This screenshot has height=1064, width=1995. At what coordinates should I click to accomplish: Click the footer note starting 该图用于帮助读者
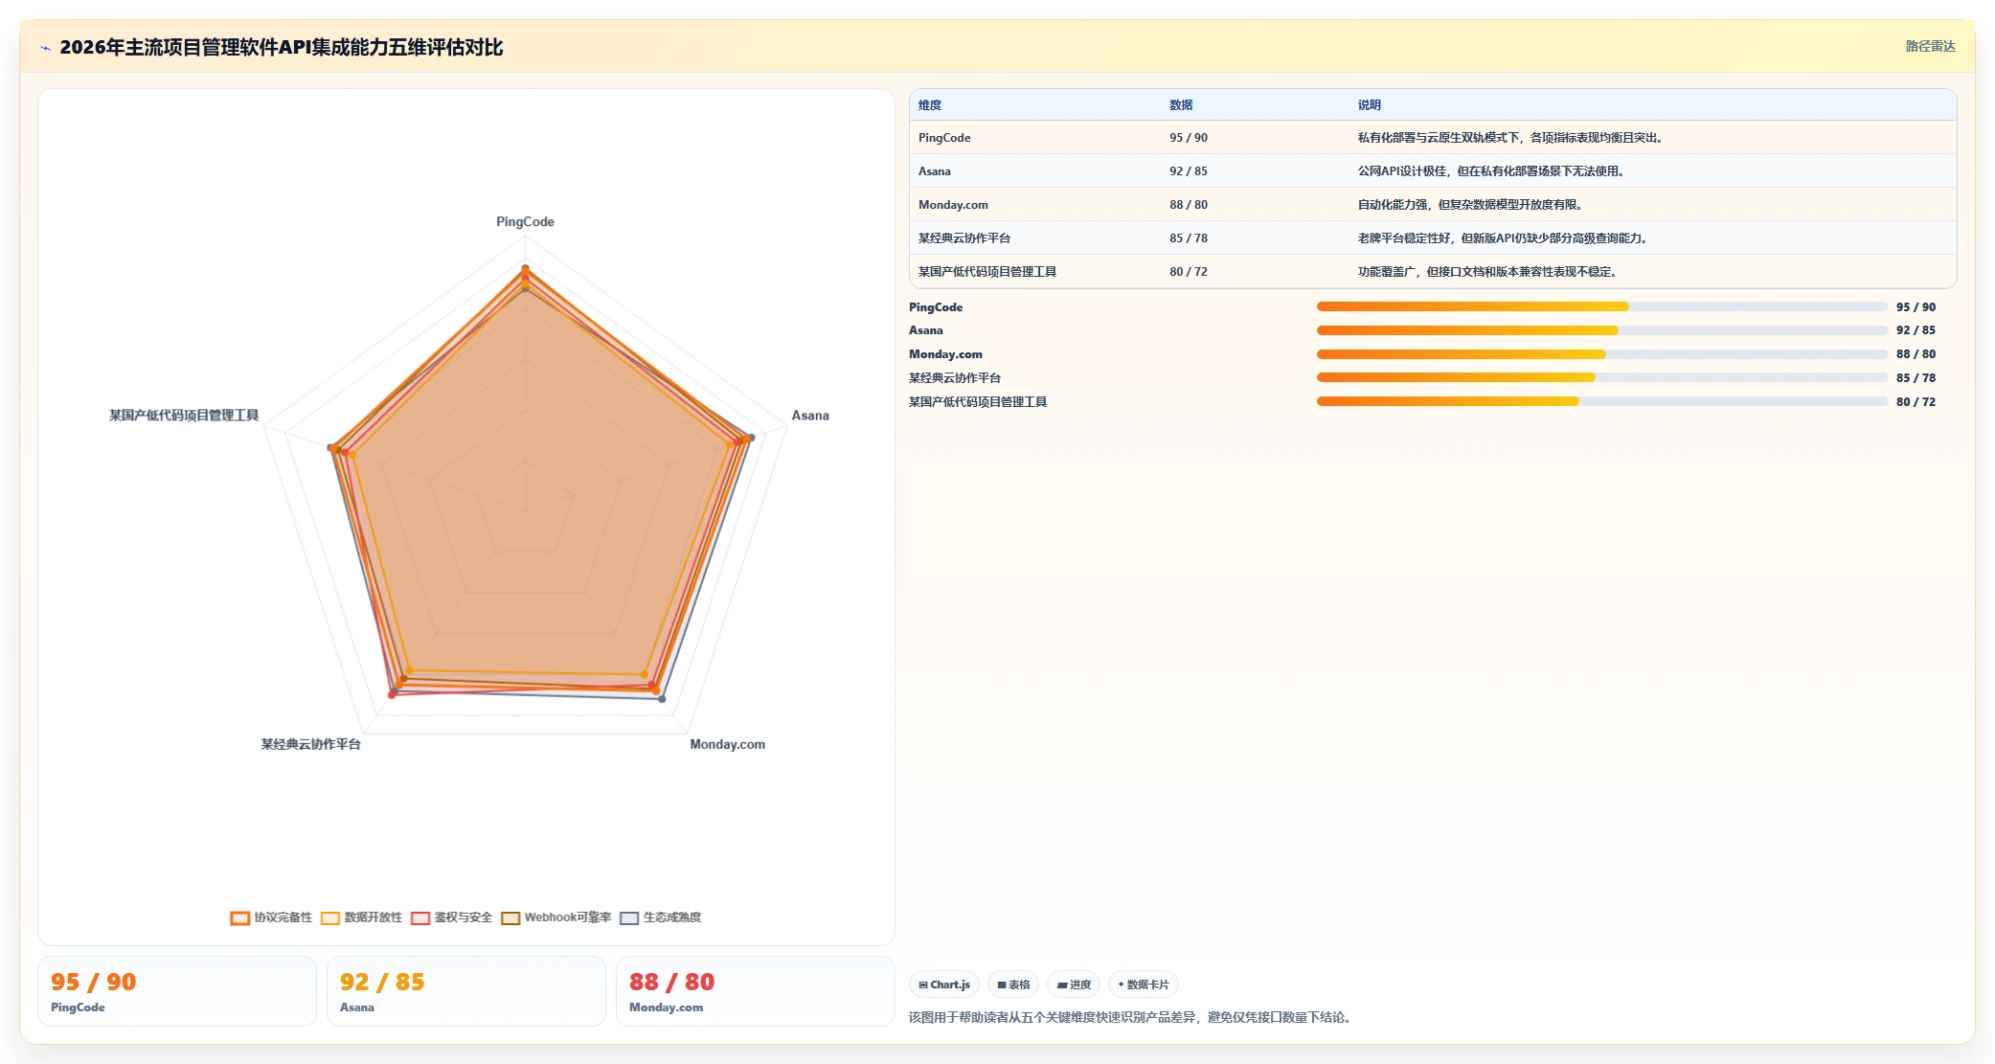pos(1130,1018)
